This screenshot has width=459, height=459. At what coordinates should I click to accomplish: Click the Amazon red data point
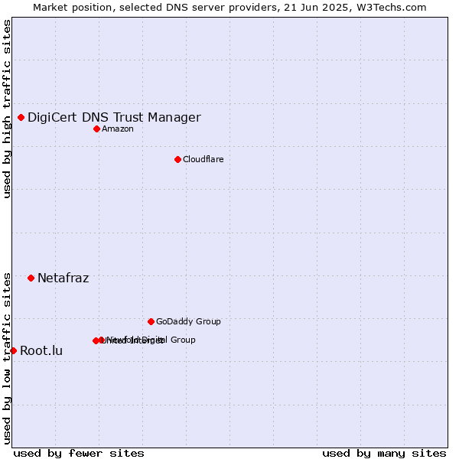[97, 129]
